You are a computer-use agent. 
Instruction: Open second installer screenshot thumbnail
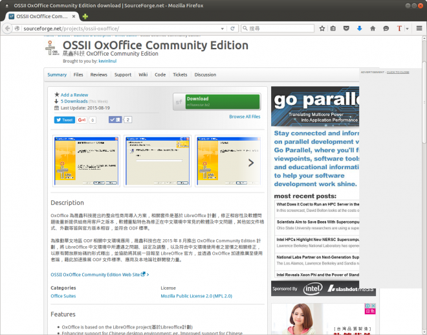click(x=157, y=161)
